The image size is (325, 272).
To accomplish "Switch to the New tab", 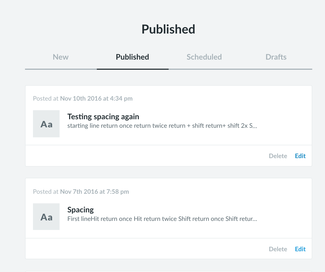I will pos(61,57).
